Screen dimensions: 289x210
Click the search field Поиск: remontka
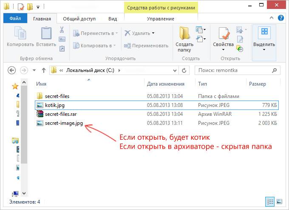pyautogui.click(x=237, y=70)
